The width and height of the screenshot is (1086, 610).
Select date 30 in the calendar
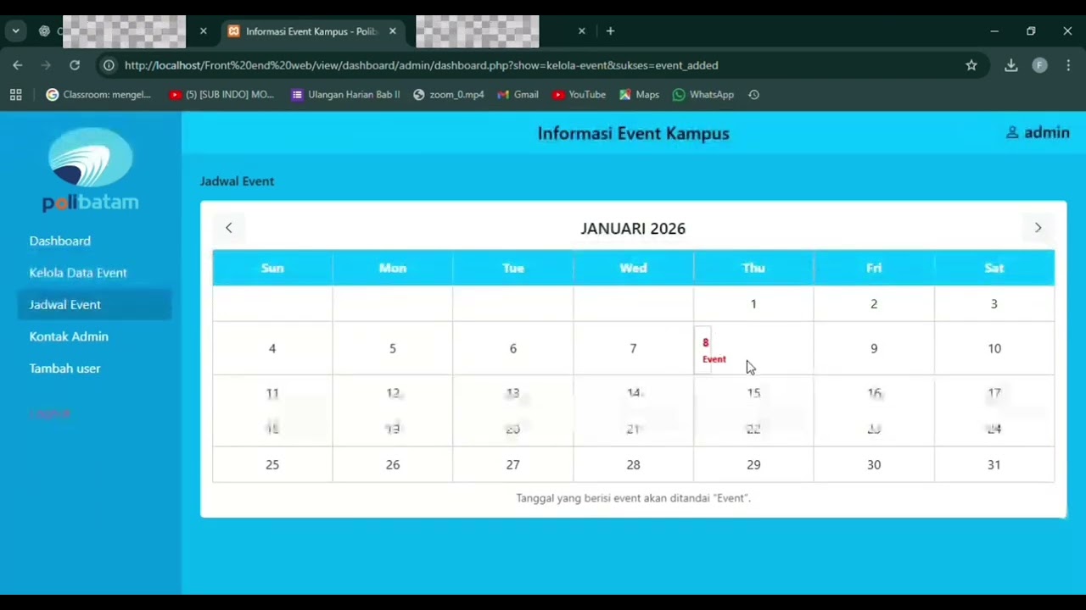[x=874, y=464]
